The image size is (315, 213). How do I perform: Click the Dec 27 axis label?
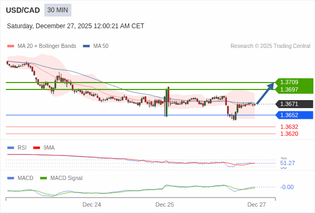[x=257, y=204]
